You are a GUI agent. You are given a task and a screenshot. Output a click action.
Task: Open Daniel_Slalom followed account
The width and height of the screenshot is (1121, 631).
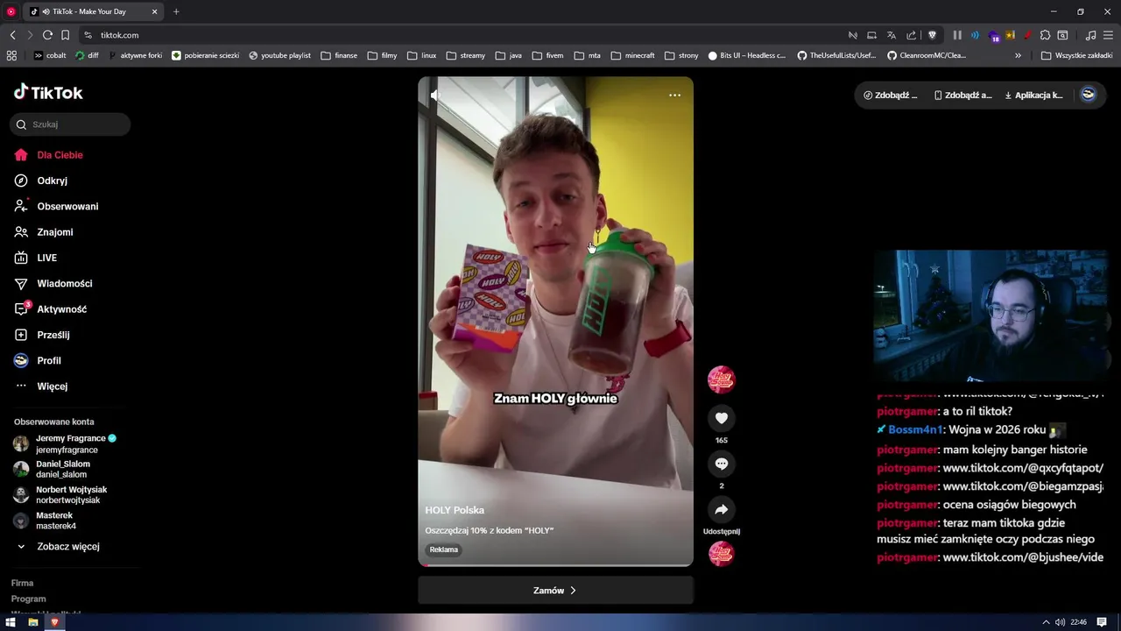(53, 469)
